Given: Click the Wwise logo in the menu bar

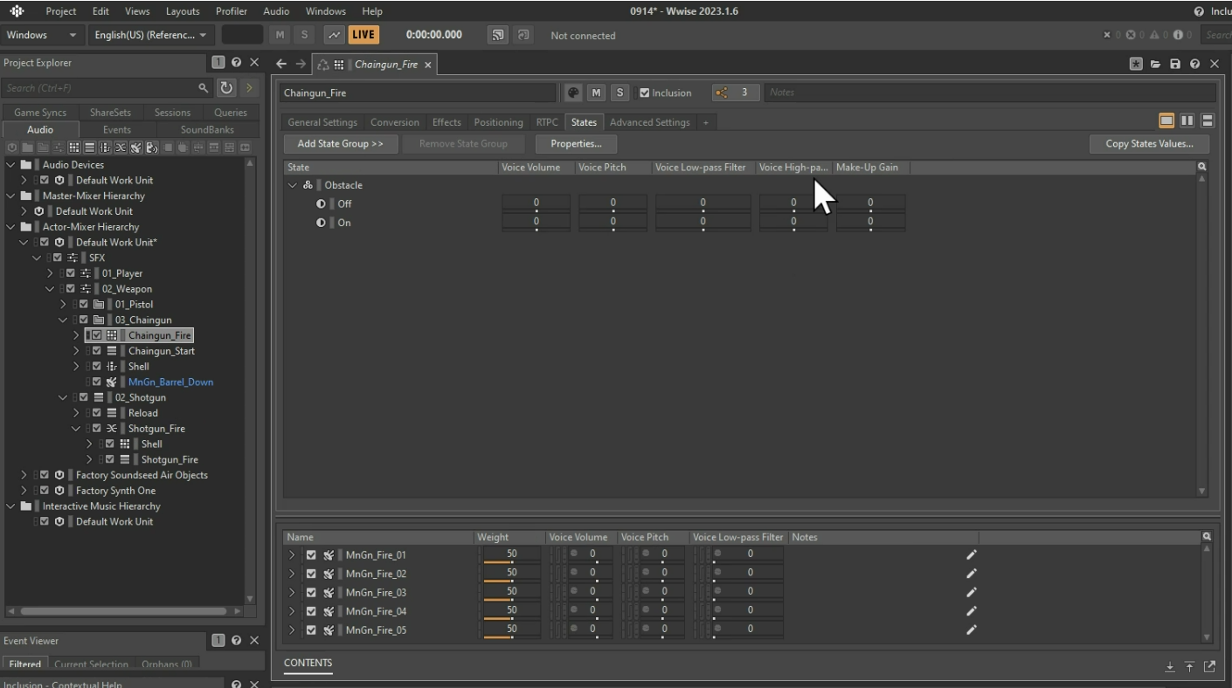Looking at the screenshot, I should point(17,11).
